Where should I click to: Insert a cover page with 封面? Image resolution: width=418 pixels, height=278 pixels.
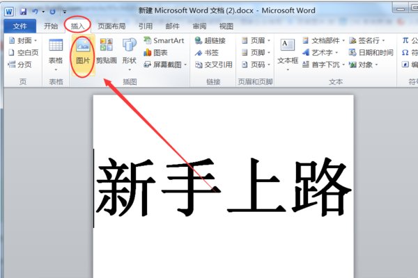pos(23,41)
